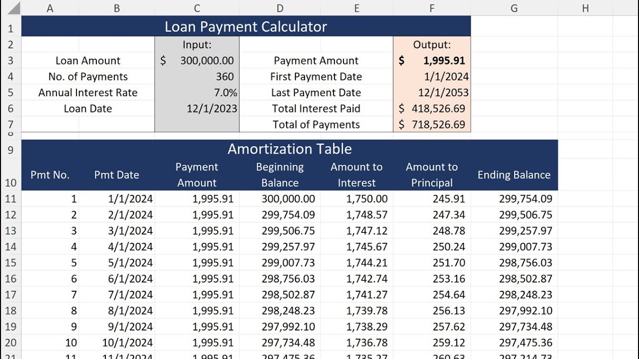Click the Loan Date value 12/1/2023

[x=197, y=109]
